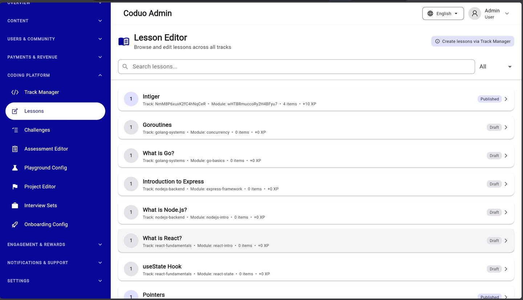Open the Admin user menu chevron
The image size is (523, 300).
click(507, 13)
